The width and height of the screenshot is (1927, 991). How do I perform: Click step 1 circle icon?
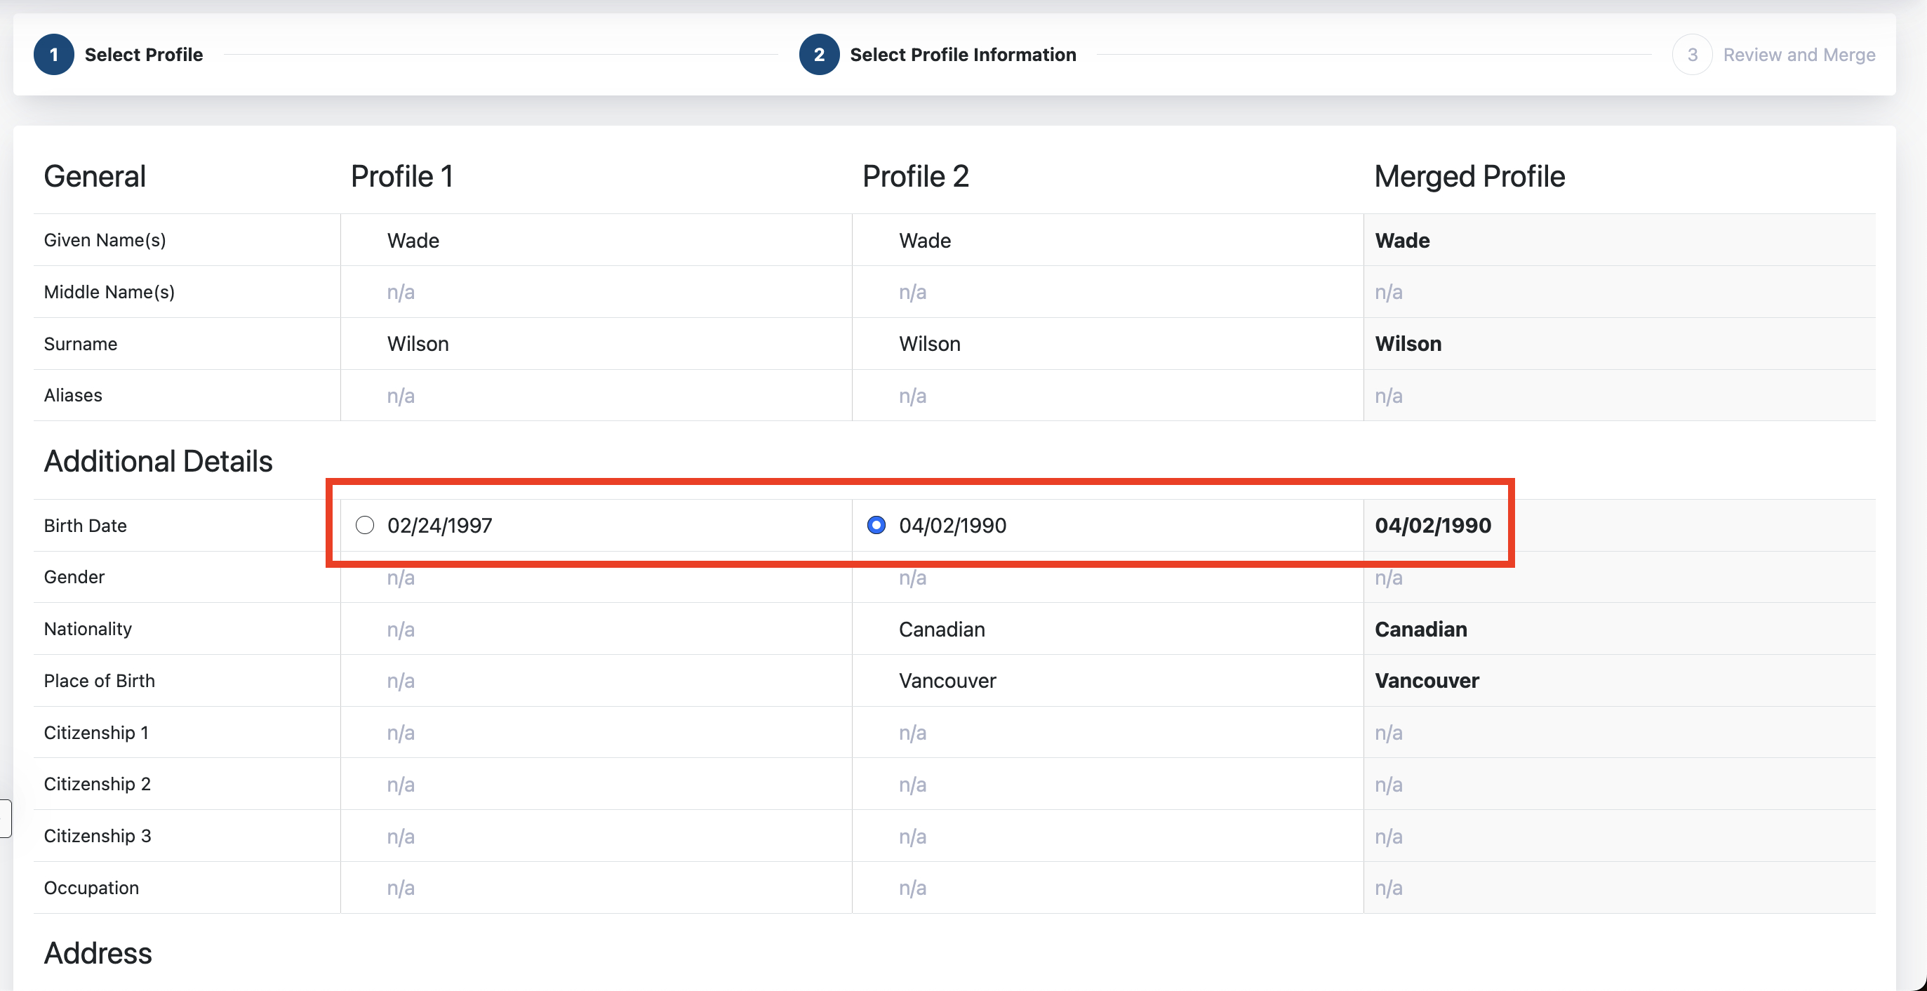click(54, 55)
